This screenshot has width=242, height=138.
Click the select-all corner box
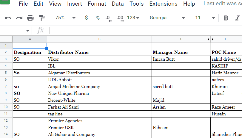[x=6, y=39]
